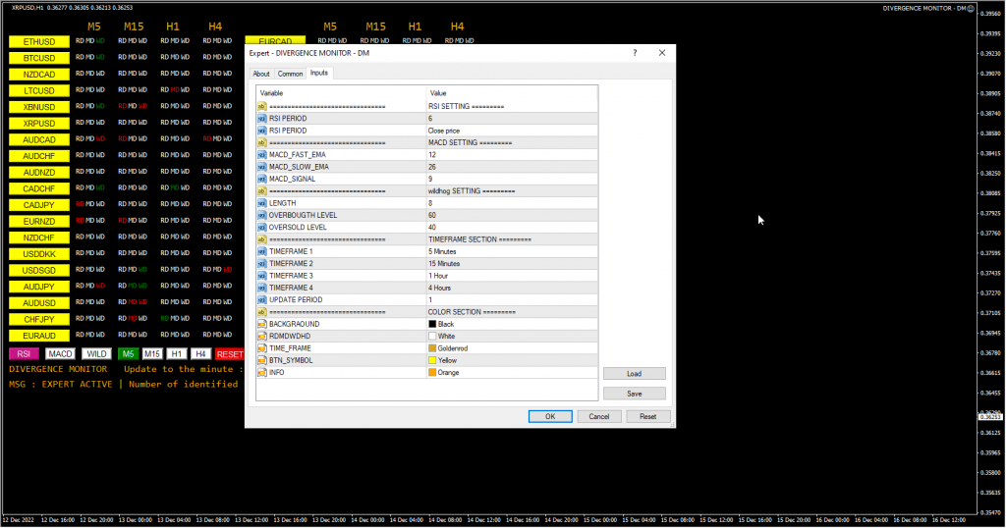Switch to the Common tab
This screenshot has height=528, width=1006.
point(290,74)
